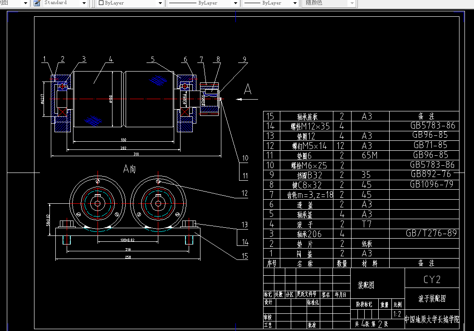Image resolution: width=474 pixels, height=331 pixels.
Task: Click the part name 轴承座板 in row 15
Action: (307, 117)
